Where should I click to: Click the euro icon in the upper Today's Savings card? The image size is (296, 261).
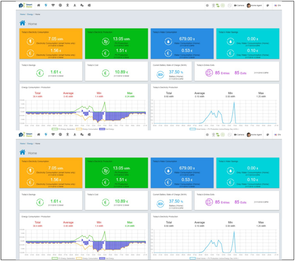click(27, 73)
